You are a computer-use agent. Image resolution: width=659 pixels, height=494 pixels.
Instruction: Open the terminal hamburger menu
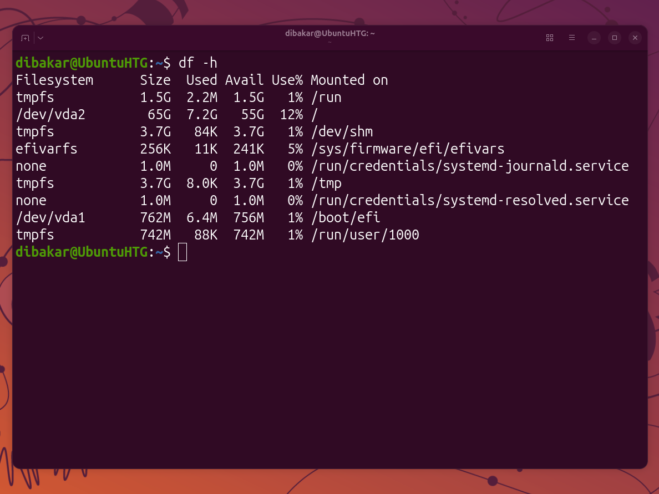(x=571, y=38)
